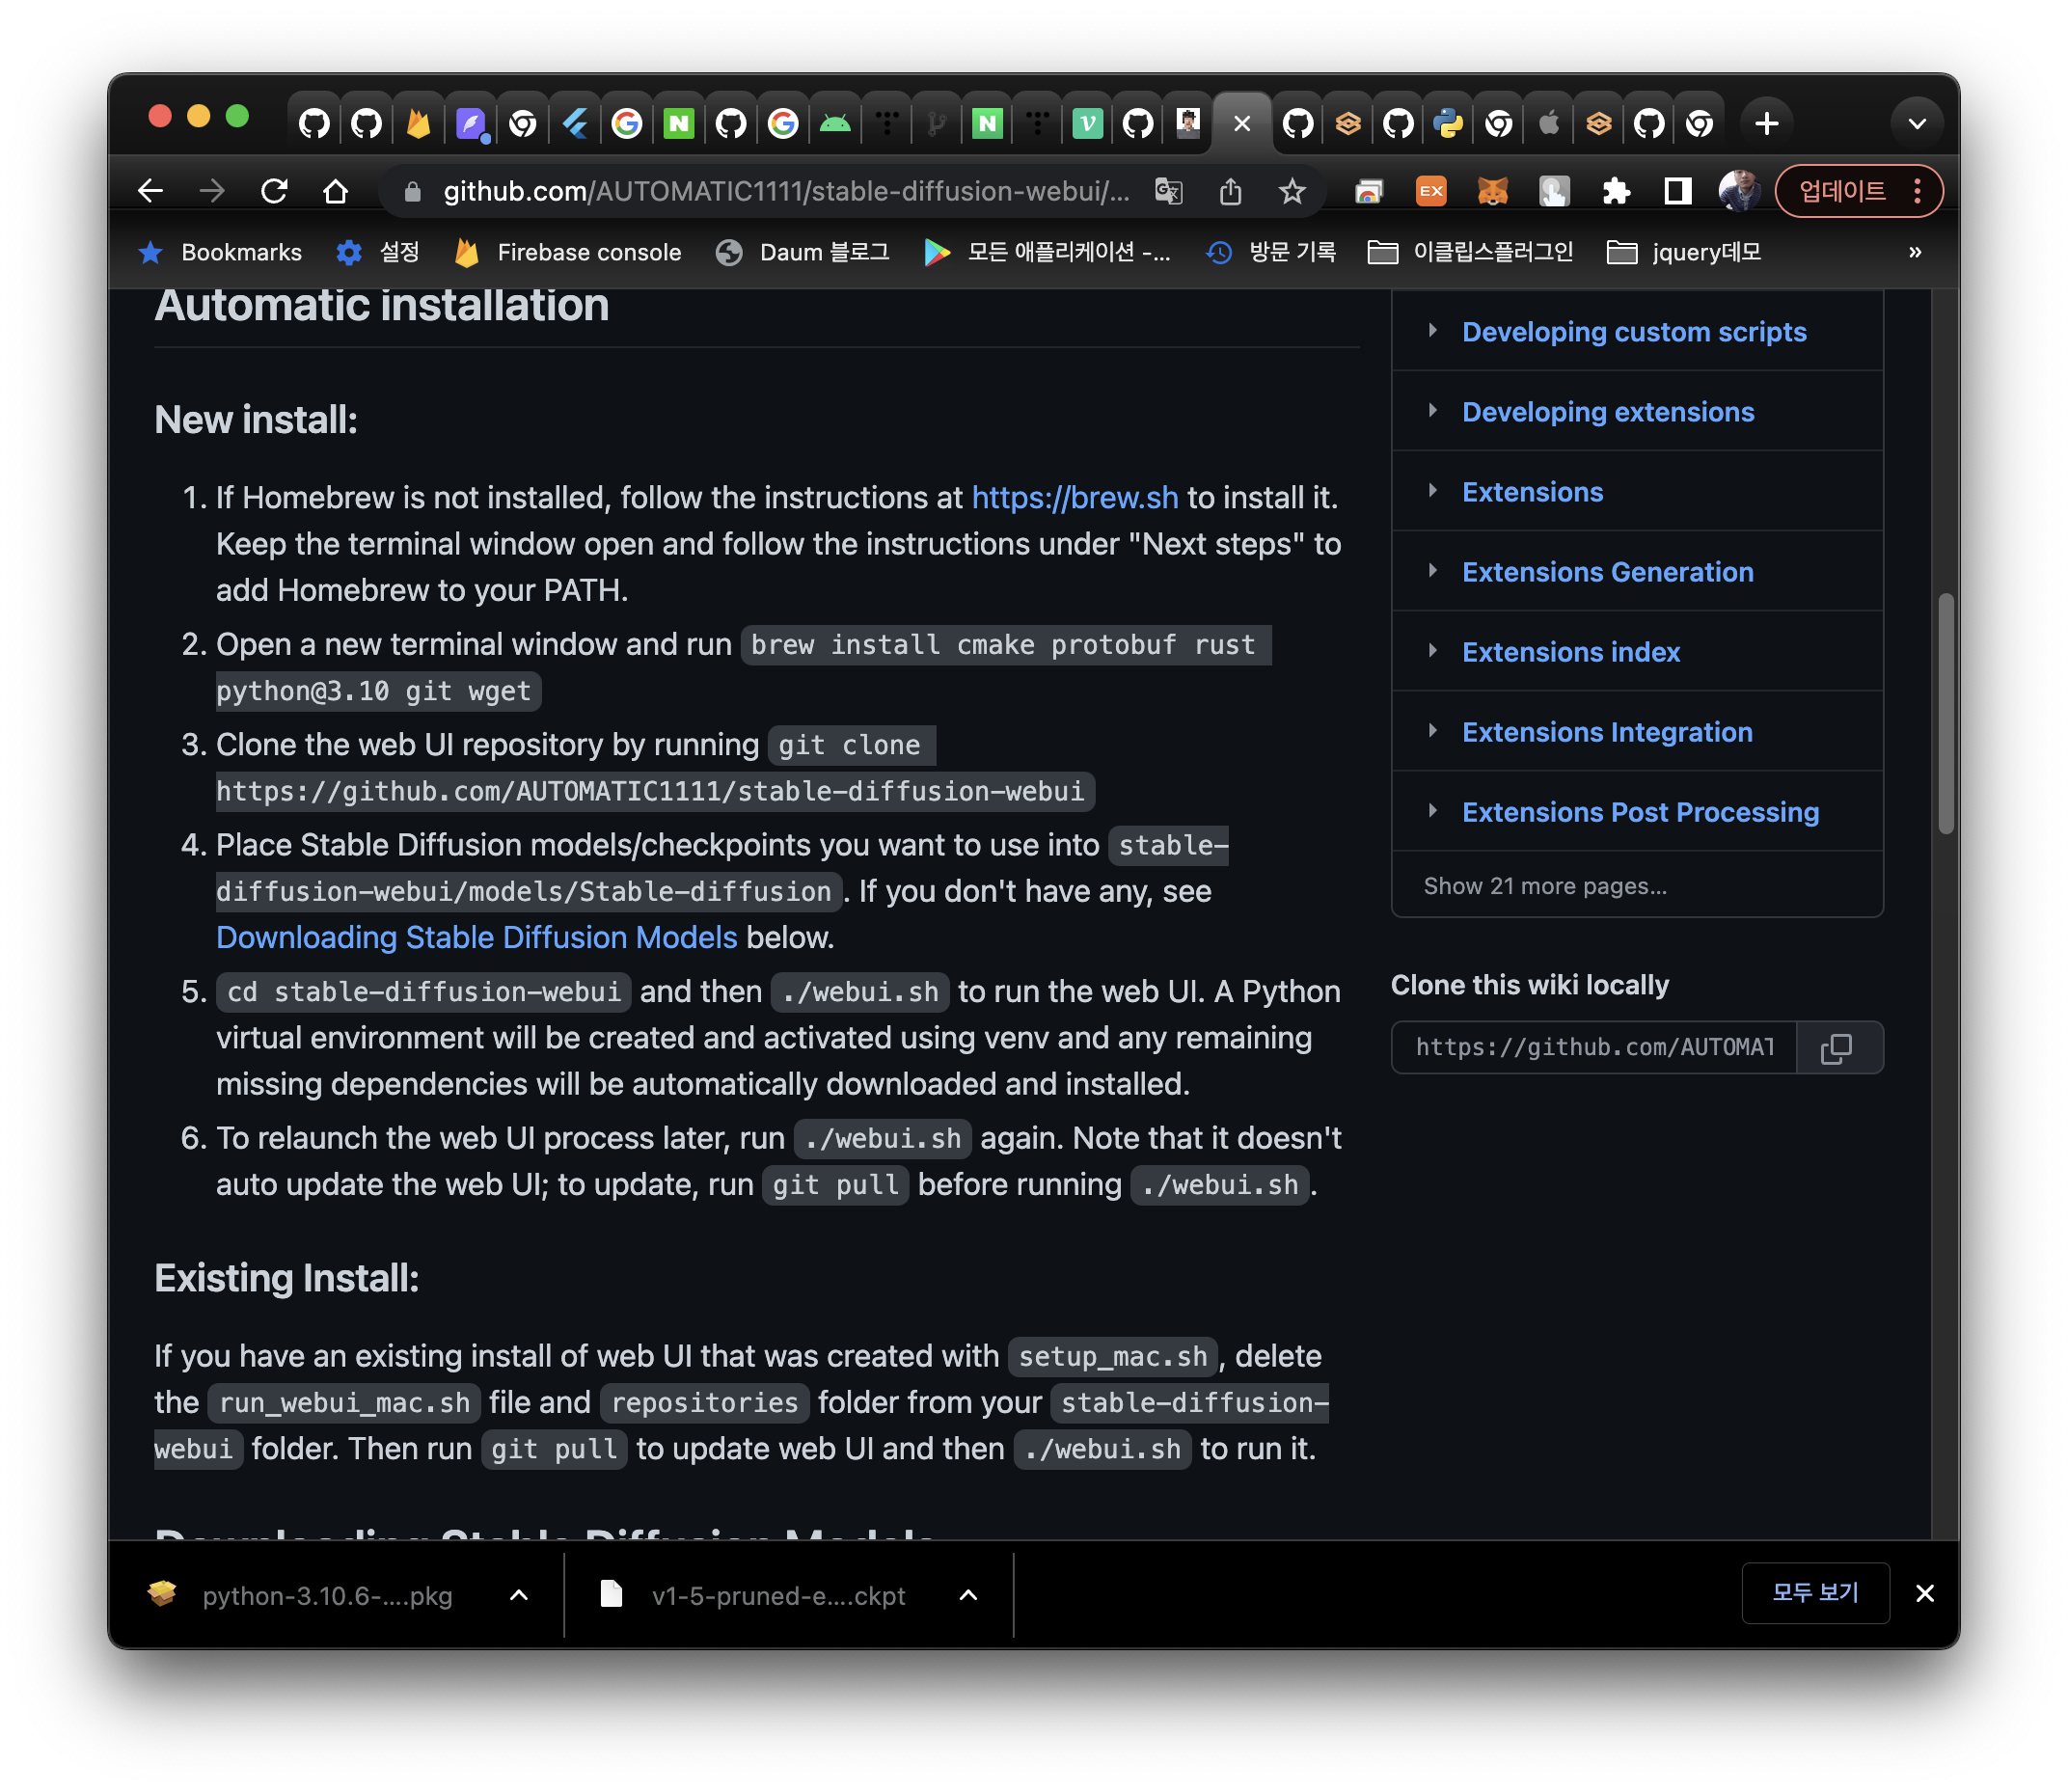
Task: Switch to the Android tab
Action: [835, 123]
